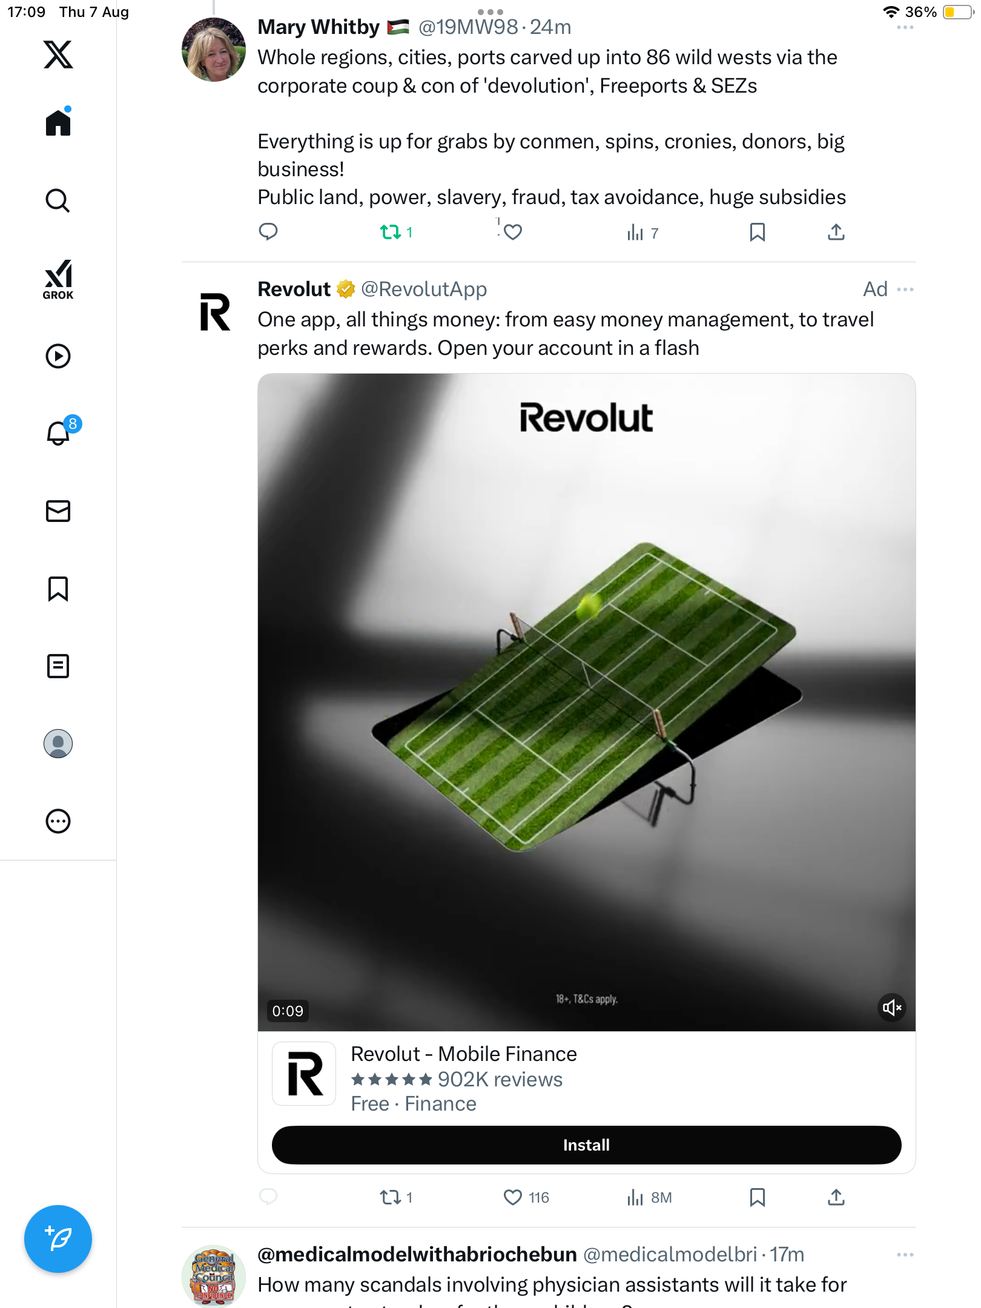Open the Grok assistant from sidebar

pos(58,280)
